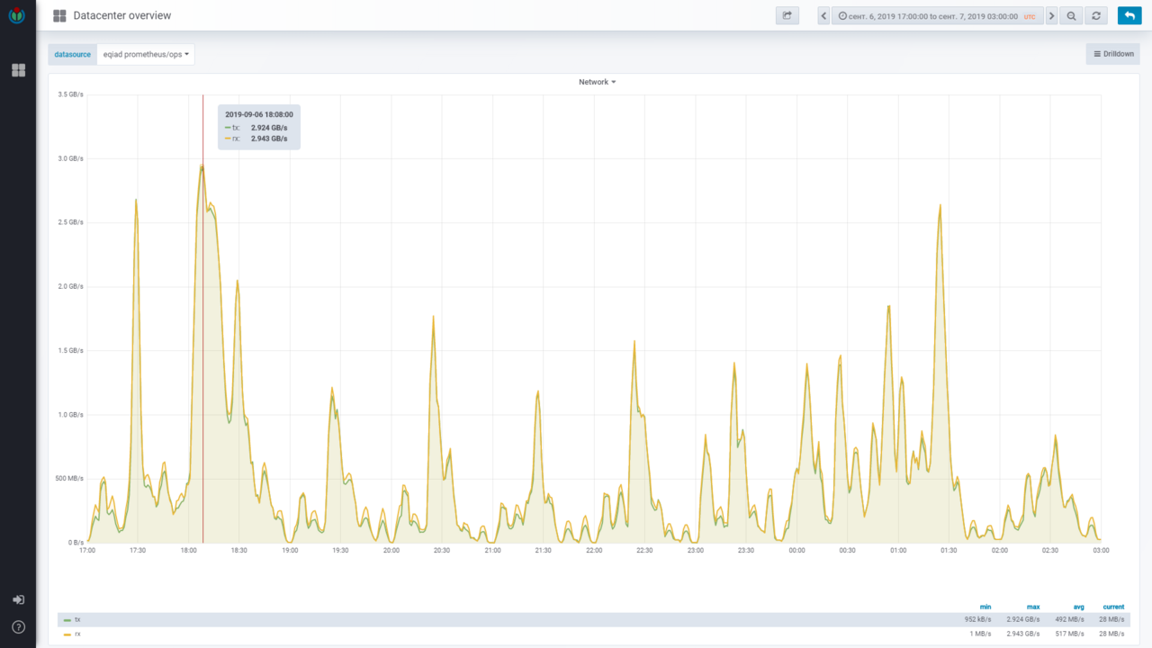Click rx current value 28 MB/s
The image size is (1152, 648).
[x=1111, y=634]
